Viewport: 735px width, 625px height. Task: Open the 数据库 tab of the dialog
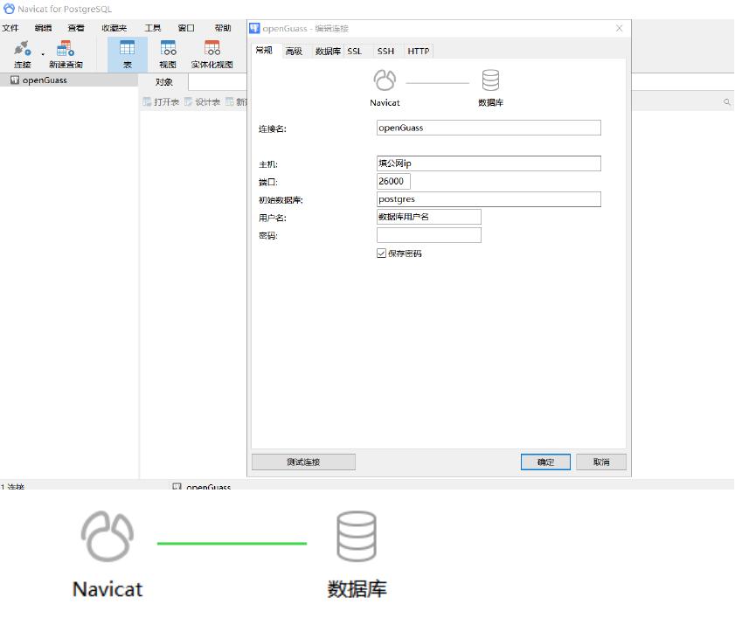tap(329, 51)
